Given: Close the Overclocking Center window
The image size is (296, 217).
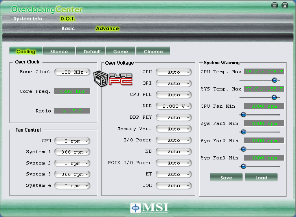Looking at the screenshot, I should click(285, 5).
